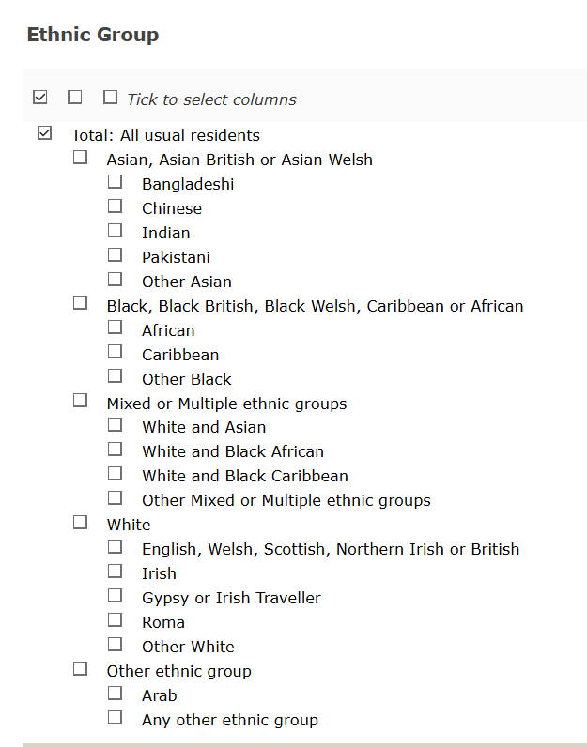
Task: Tick the Roma checkbox
Action: tap(115, 620)
